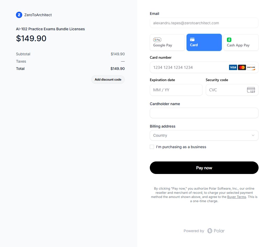The width and height of the screenshot is (280, 247).
Task: Click the Mastercard icon
Action: [242, 68]
